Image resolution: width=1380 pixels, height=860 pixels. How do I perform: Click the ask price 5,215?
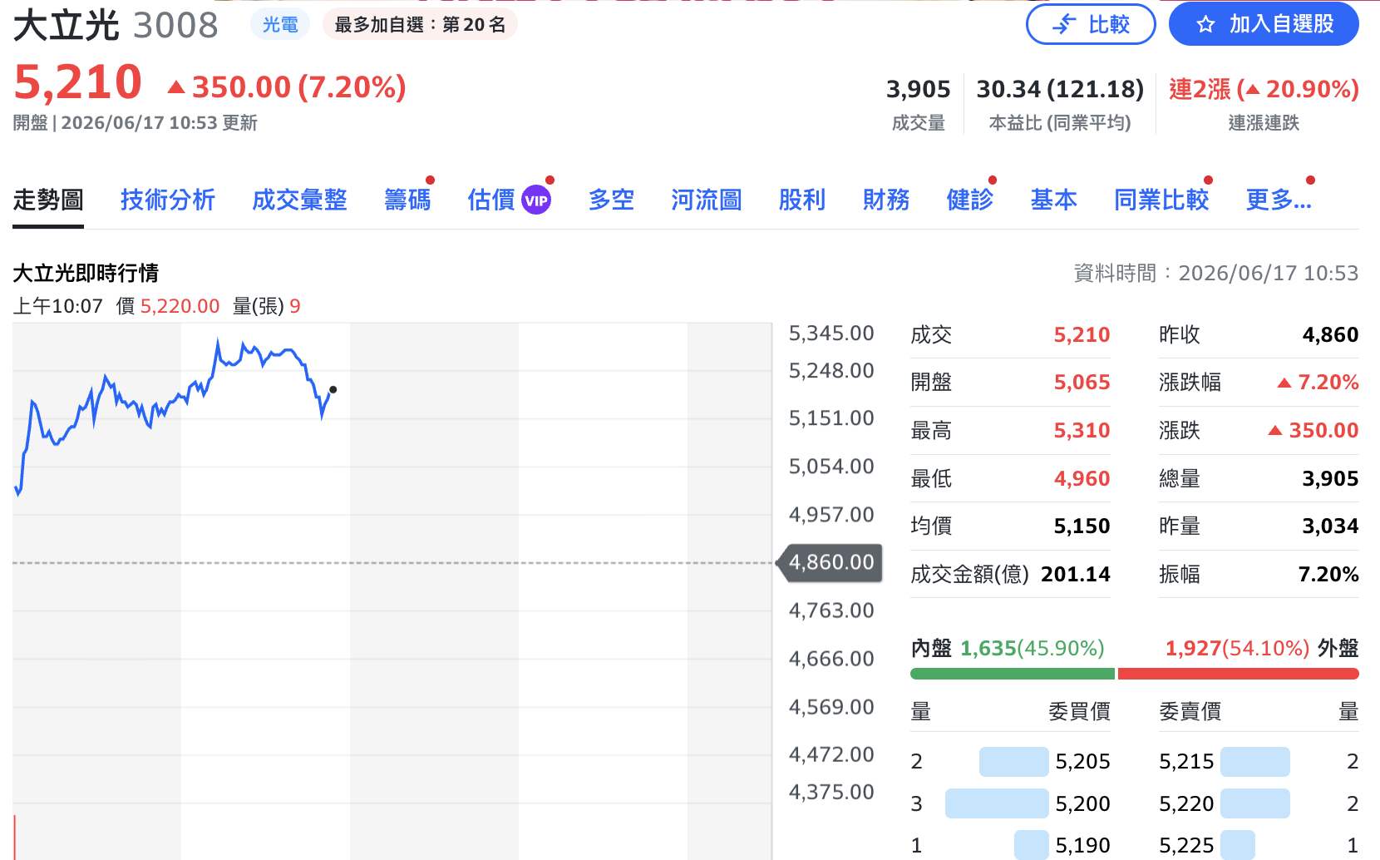(x=1186, y=762)
